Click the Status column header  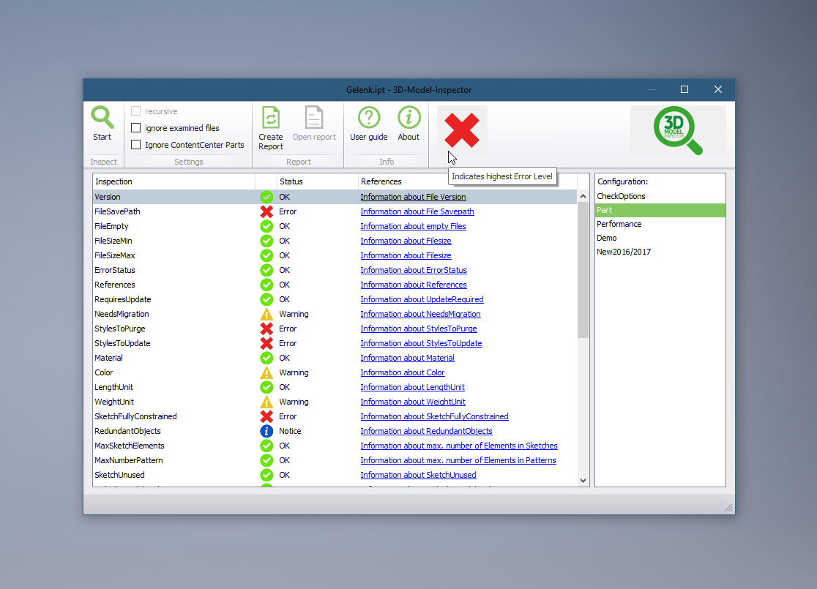click(x=317, y=181)
